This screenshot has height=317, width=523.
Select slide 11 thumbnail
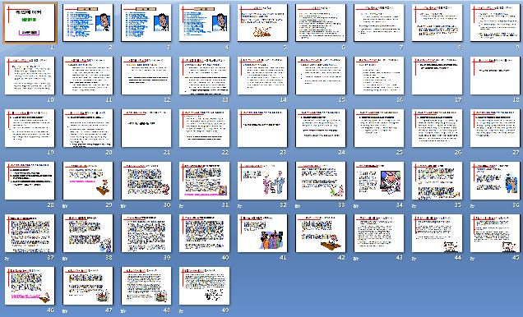88,76
